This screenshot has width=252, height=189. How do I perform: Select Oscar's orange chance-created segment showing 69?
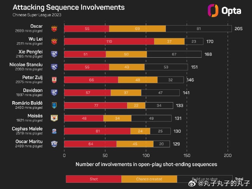[137, 29]
